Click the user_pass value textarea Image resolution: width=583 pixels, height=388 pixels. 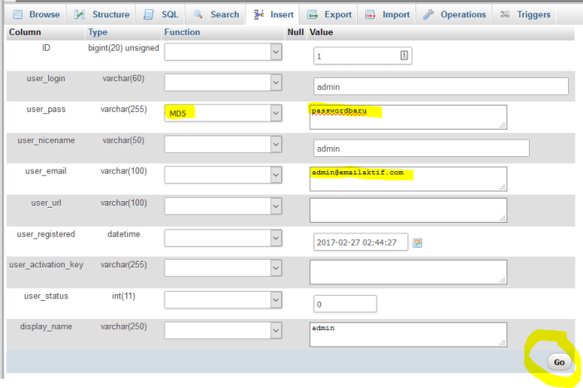(x=408, y=117)
